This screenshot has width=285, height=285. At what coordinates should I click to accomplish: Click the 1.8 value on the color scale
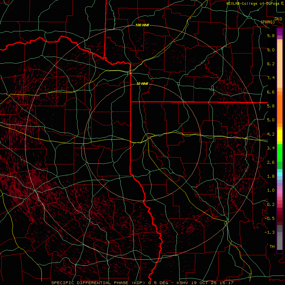tap(271, 176)
